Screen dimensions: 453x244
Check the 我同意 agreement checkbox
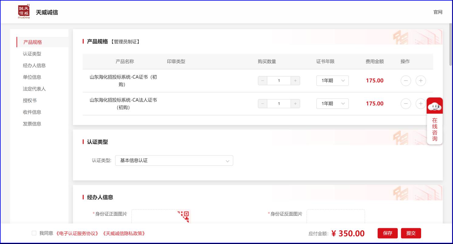coord(34,233)
